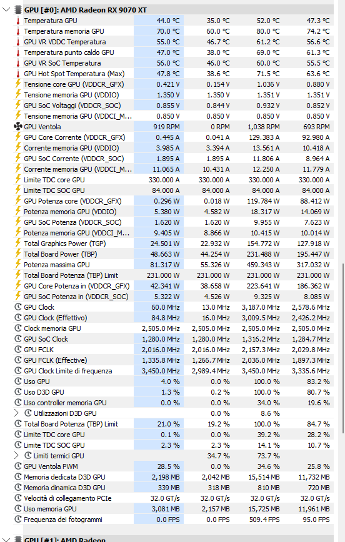
Task: Select the Potenza memoria GPU (VDDIO) row
Action: point(173,212)
